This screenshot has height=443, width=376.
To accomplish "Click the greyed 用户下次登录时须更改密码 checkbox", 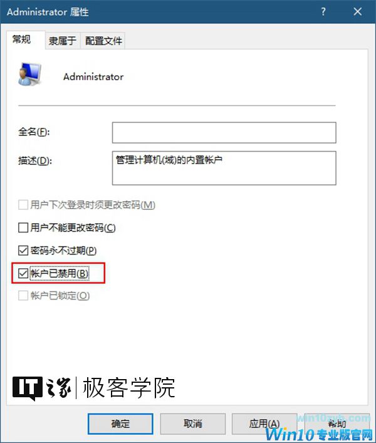I will point(23,204).
